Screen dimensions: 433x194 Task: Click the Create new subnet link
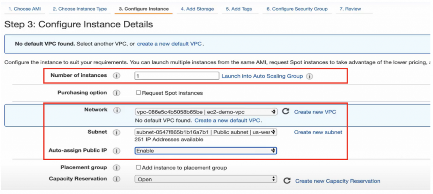[318, 132]
